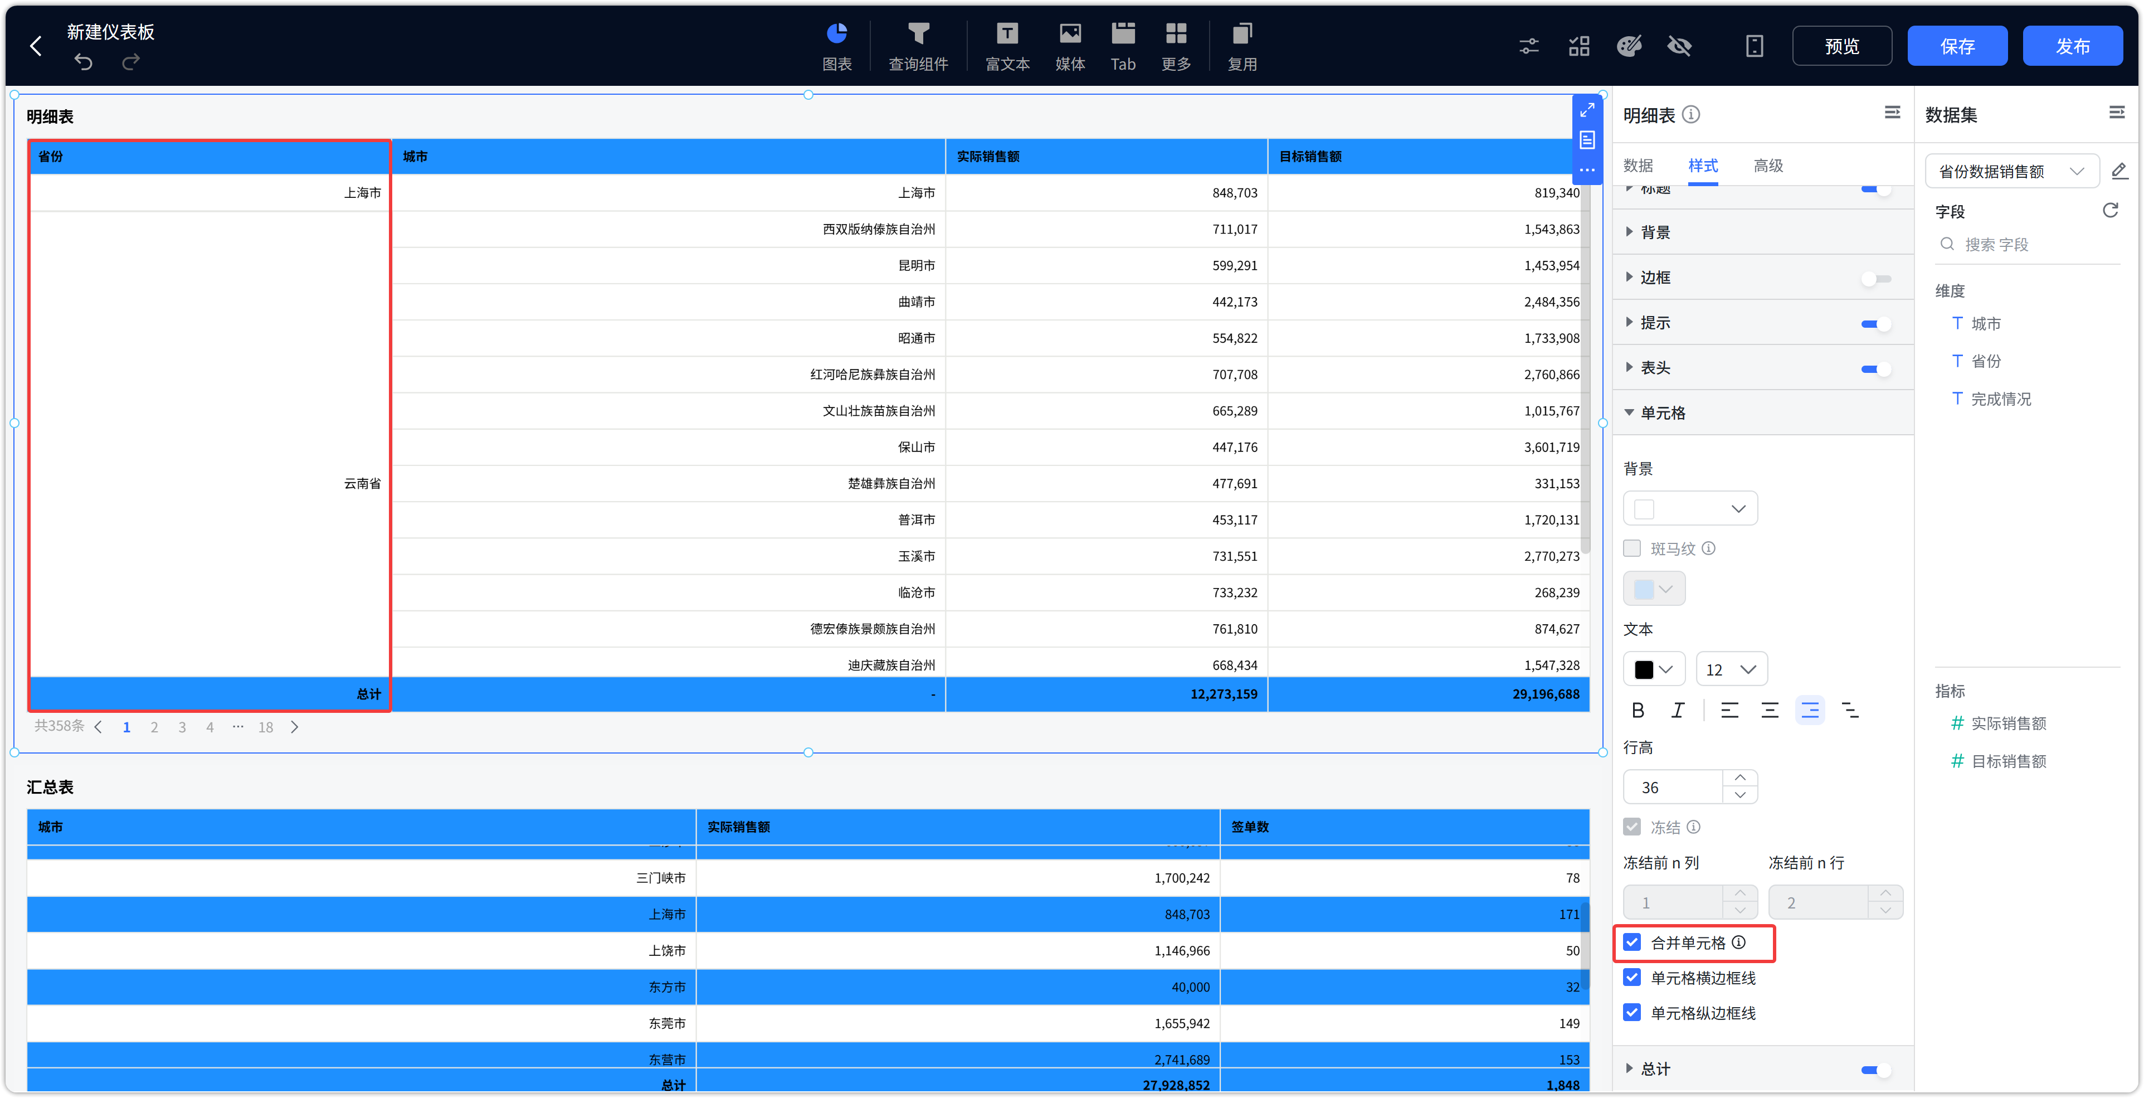This screenshot has width=2144, height=1098.
Task: Go to page 18 of 明细表
Action: pos(266,727)
